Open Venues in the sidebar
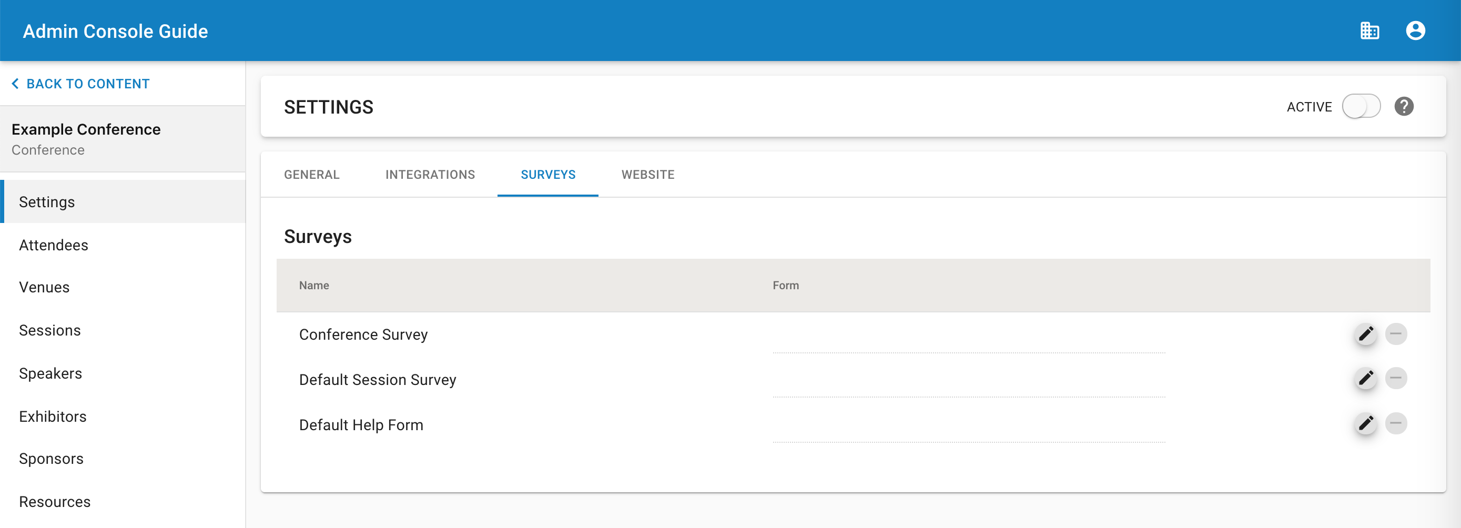Viewport: 1461px width, 528px height. click(x=123, y=288)
